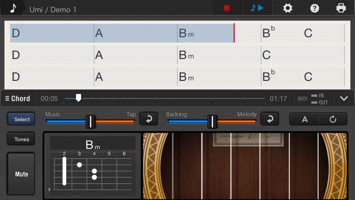355x200 pixels.
Task: Click the red playhead marker in chord chart
Action: point(234,33)
